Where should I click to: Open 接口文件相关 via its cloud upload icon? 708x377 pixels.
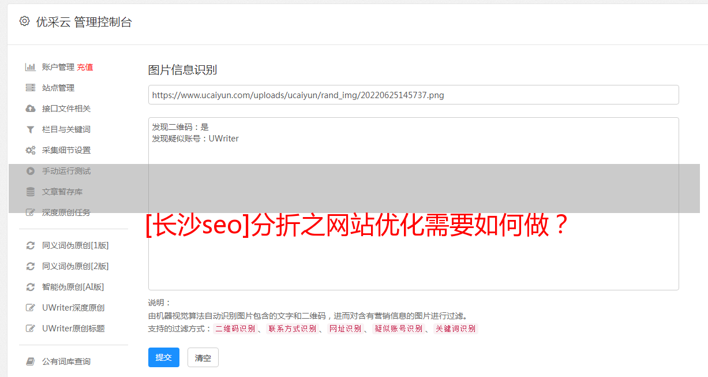click(31, 109)
